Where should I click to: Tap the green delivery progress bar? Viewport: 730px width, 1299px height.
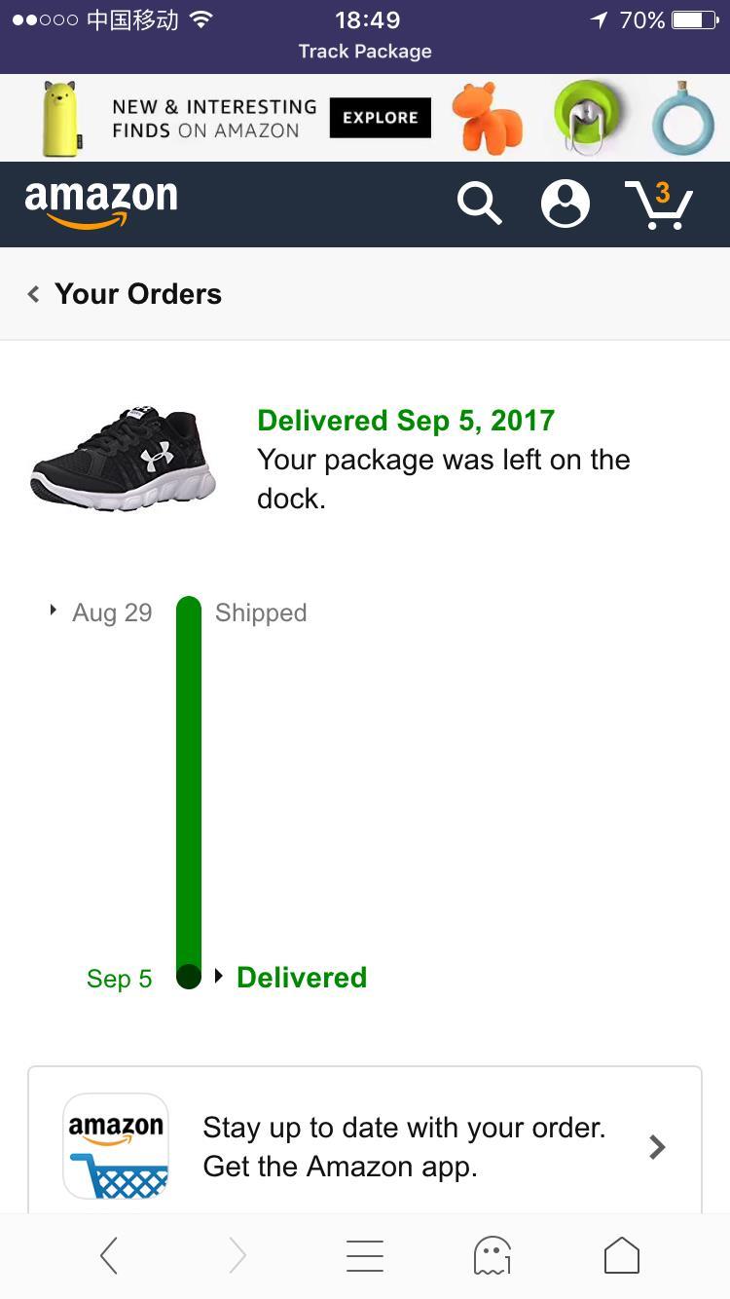(189, 779)
